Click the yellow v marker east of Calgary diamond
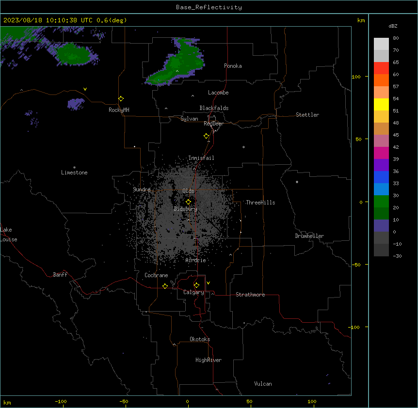 (x=208, y=283)
